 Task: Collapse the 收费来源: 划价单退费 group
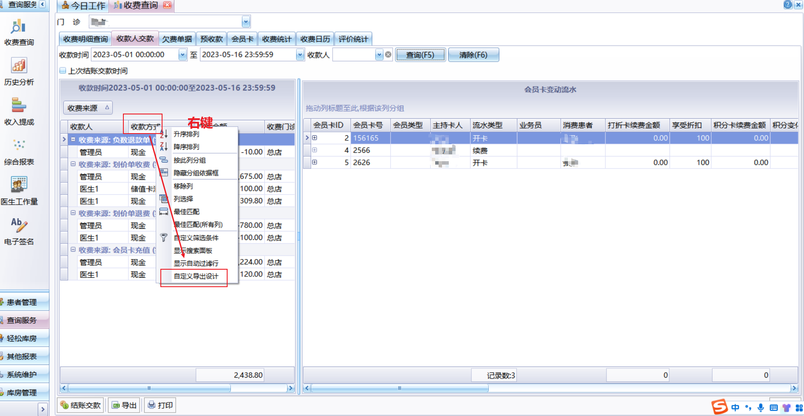click(73, 213)
